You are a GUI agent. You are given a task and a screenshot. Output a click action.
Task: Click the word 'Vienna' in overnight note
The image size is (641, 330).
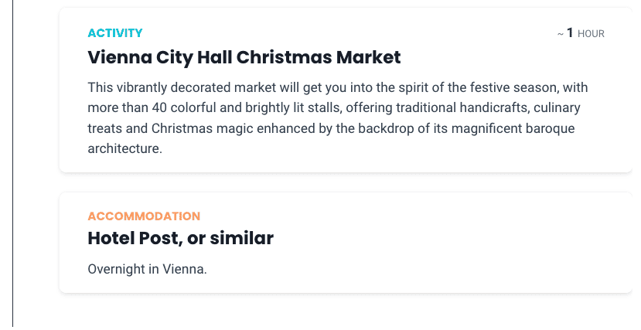tap(185, 269)
